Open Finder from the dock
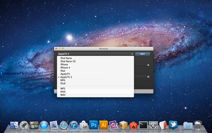Screen dimensions: 212x133 [14, 125]
